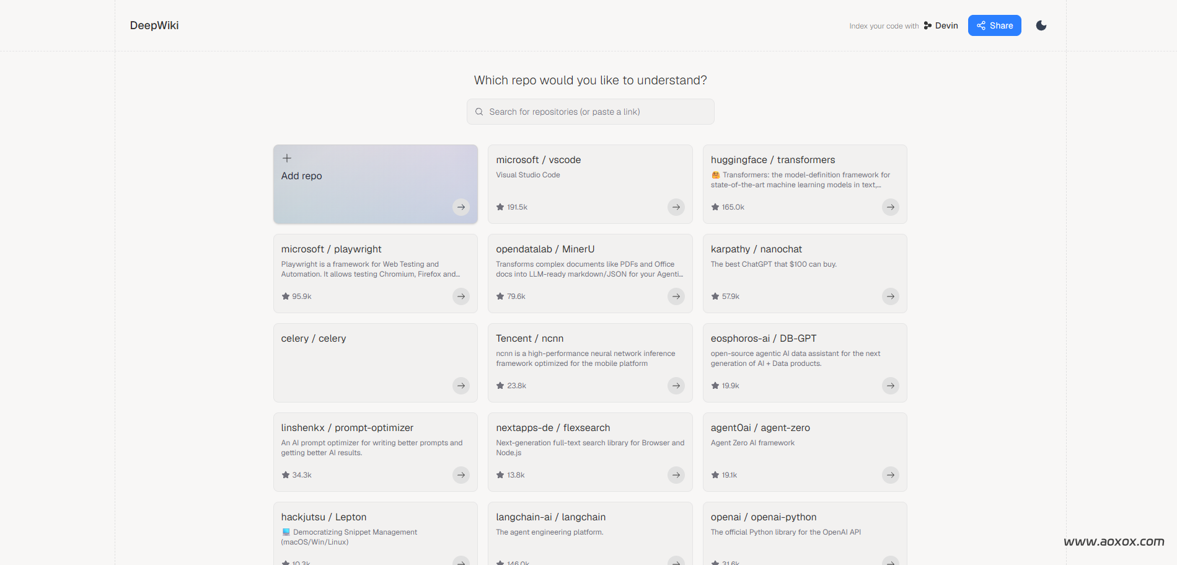
Task: Click "The best ChatGPT that $100 can buy."
Action: pos(774,264)
